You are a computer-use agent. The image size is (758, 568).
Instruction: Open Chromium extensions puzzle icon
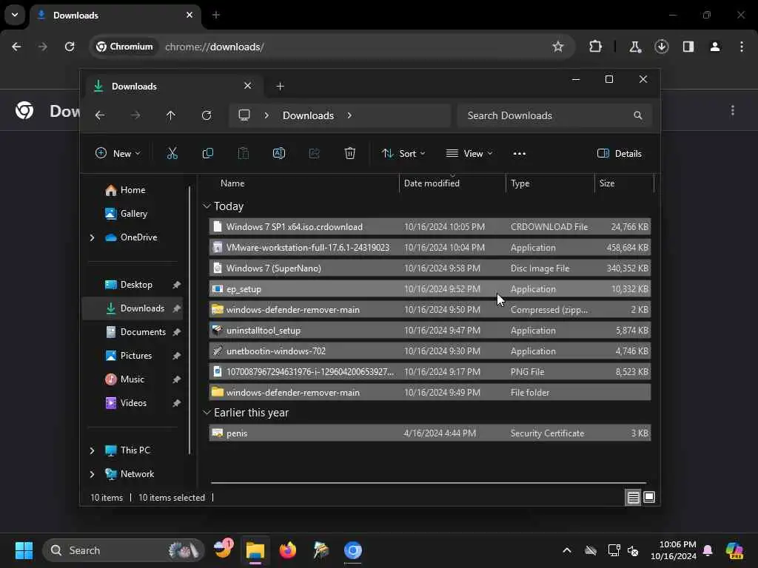[595, 47]
